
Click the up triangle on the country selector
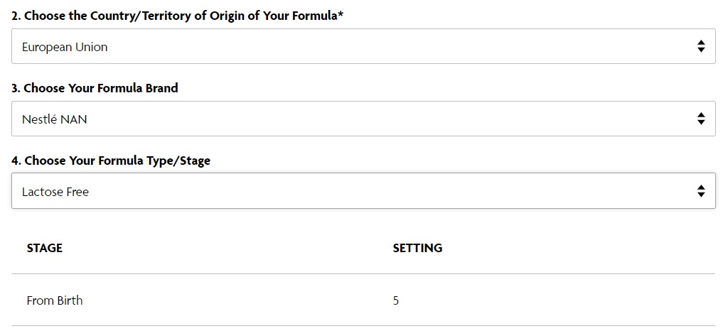[x=701, y=43]
